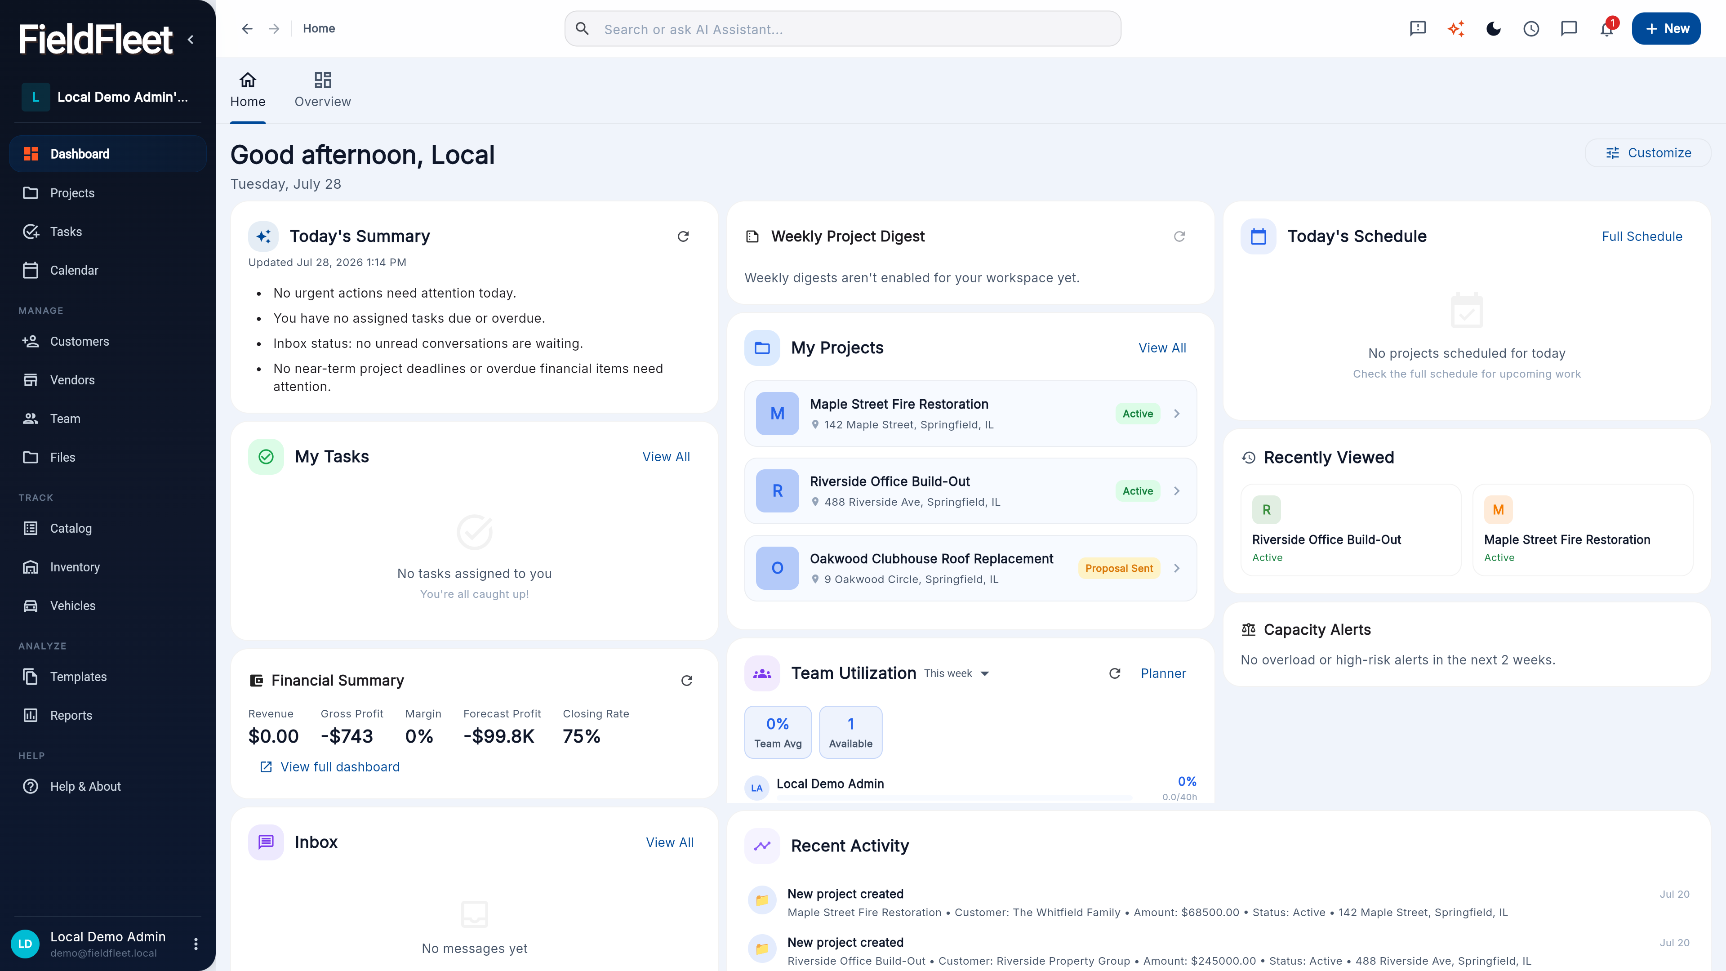Image resolution: width=1726 pixels, height=971 pixels.
Task: Select the Home tab
Action: (248, 90)
